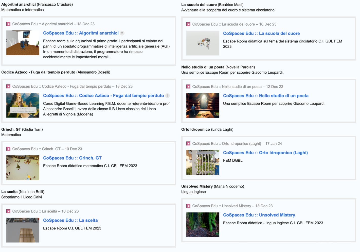This screenshot has height=252, width=360.
Task: Click the CoSpaces favicon beside Unsolved Mistery header
Action: tap(188, 206)
